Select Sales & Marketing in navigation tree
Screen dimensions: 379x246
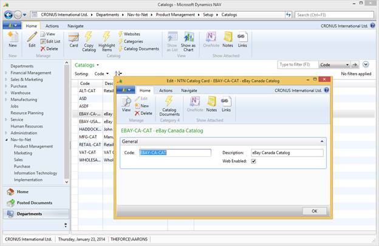(x=27, y=80)
